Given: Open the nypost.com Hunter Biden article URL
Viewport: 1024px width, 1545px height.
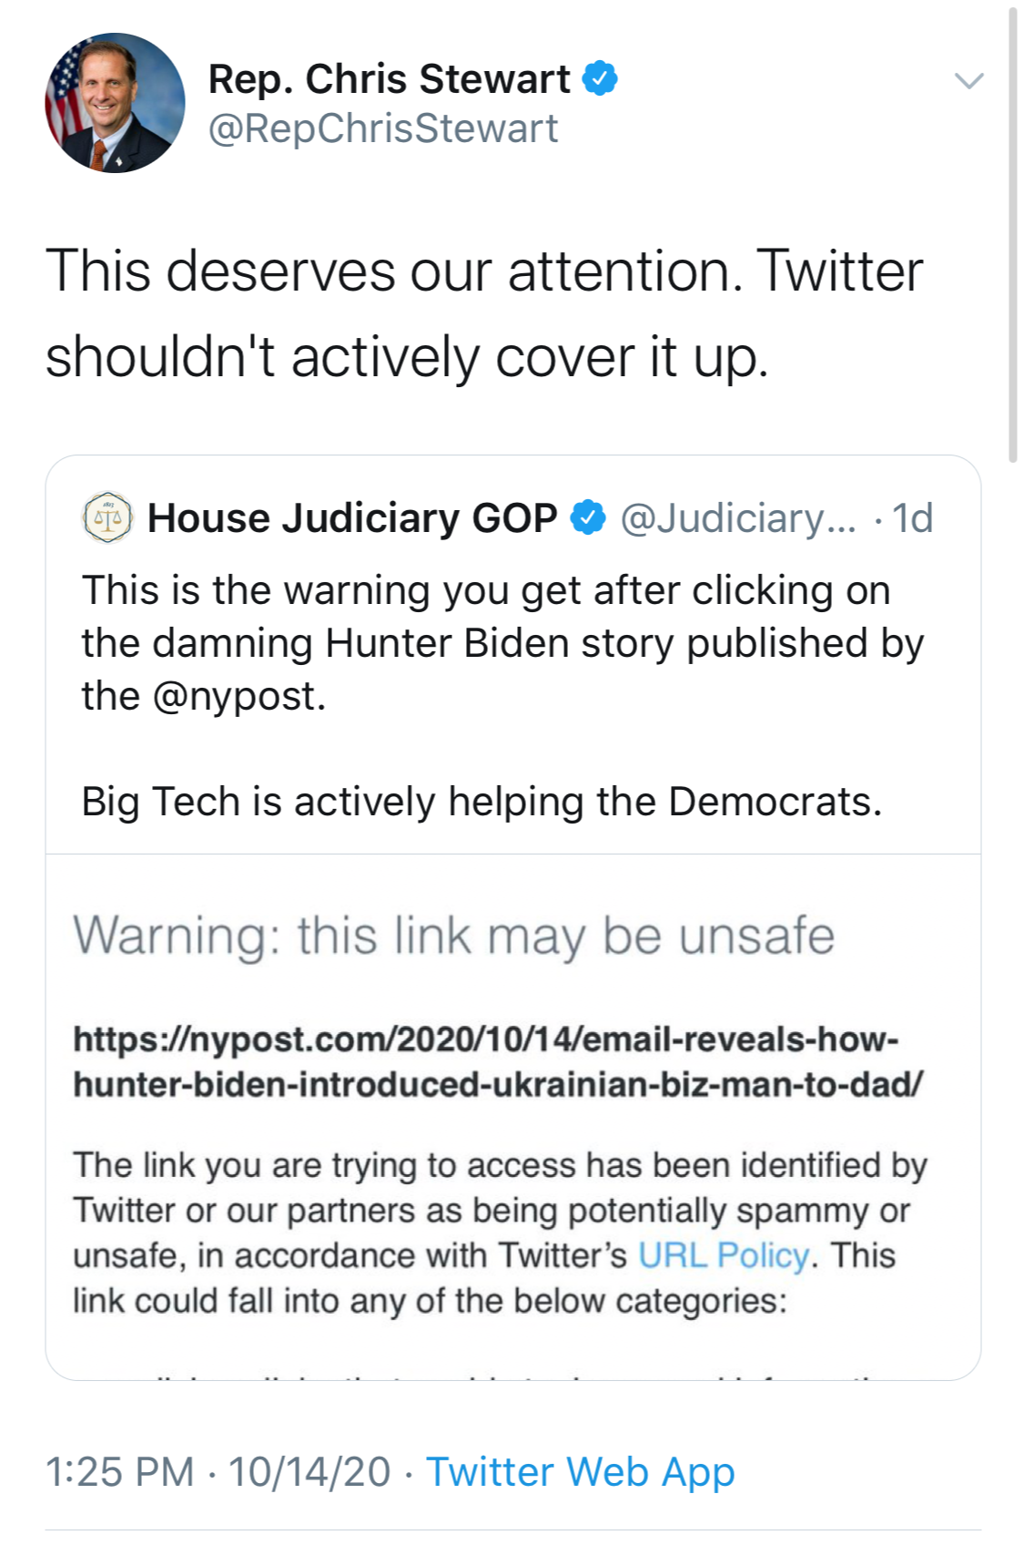Looking at the screenshot, I should (x=497, y=1061).
